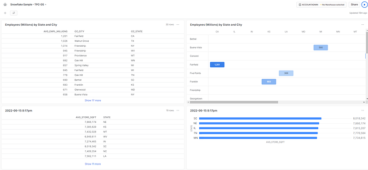368x170 pixels.
Task: Click the 6,949,611 table cell
Action: (x=90, y=137)
